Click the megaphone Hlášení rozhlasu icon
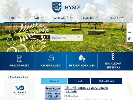 [x=82, y=58]
